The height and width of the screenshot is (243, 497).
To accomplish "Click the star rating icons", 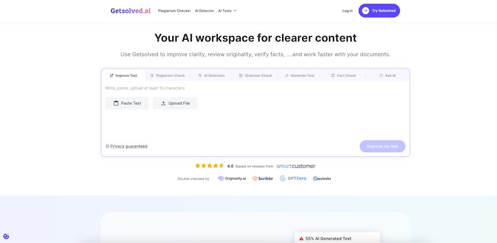I will [209, 166].
